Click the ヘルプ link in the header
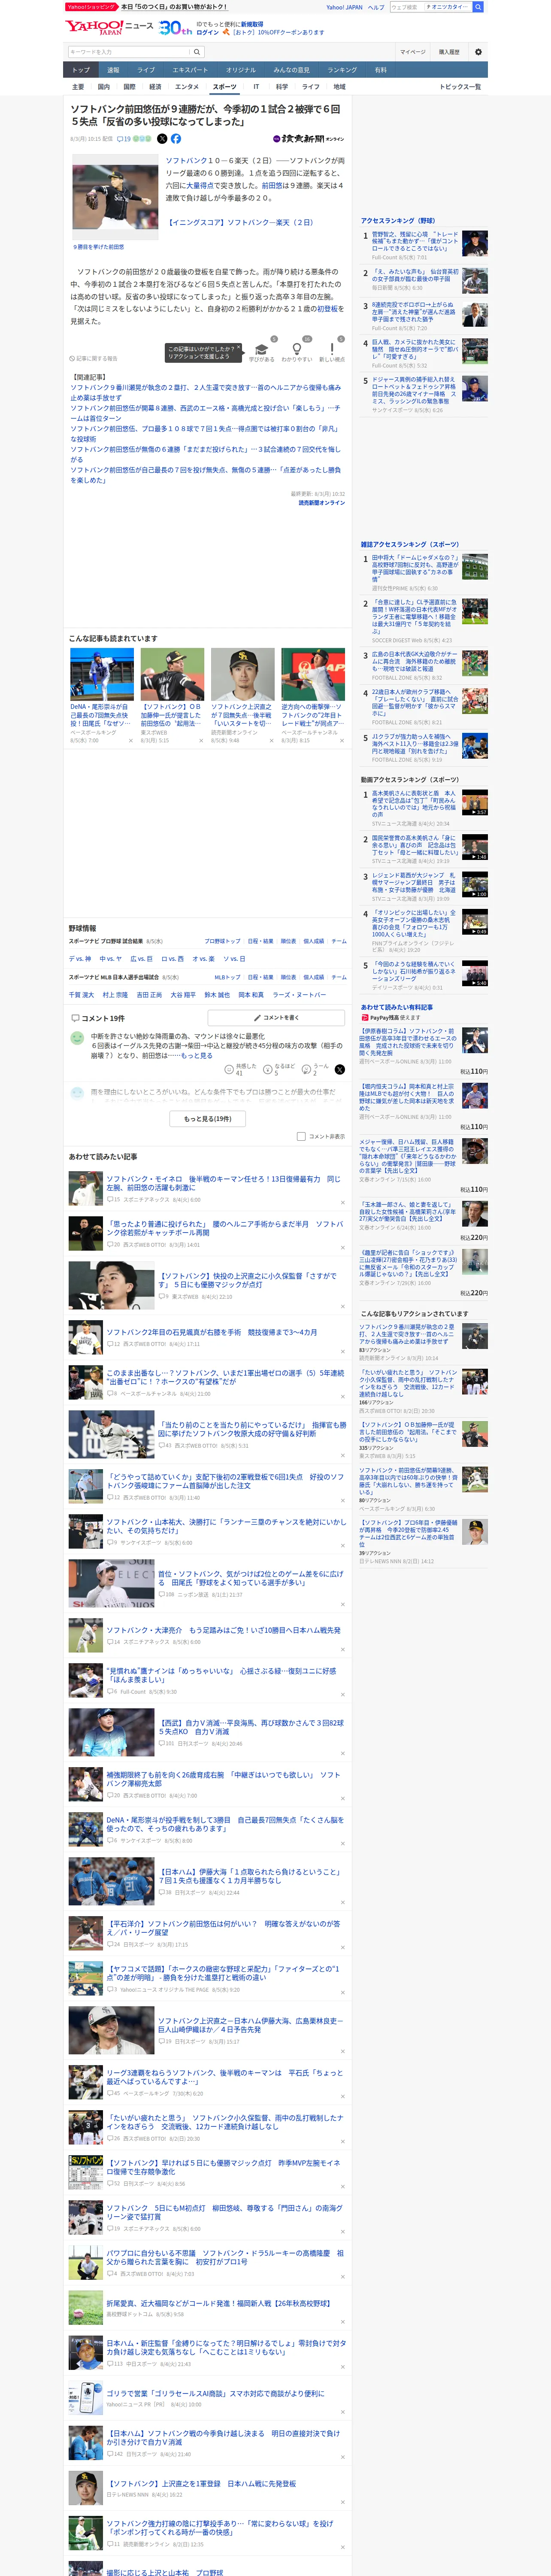 [x=376, y=7]
